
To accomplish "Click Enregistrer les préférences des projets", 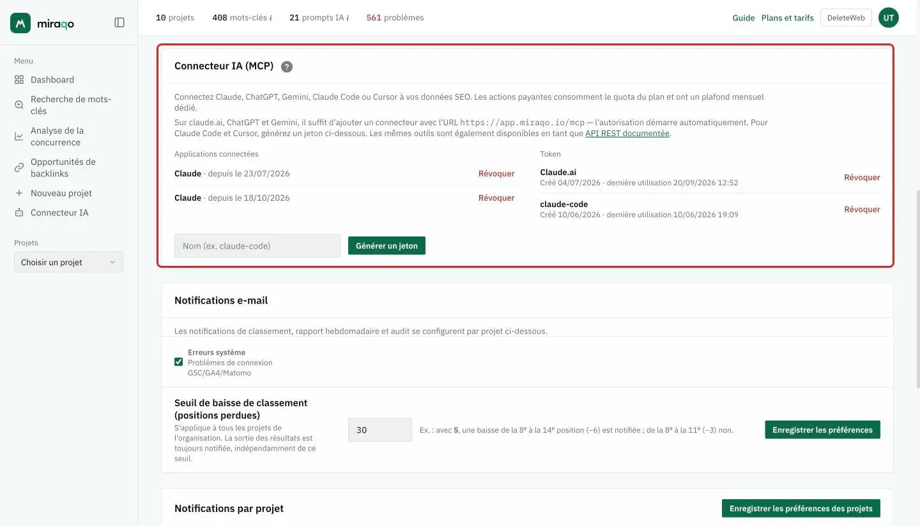I will 801,508.
